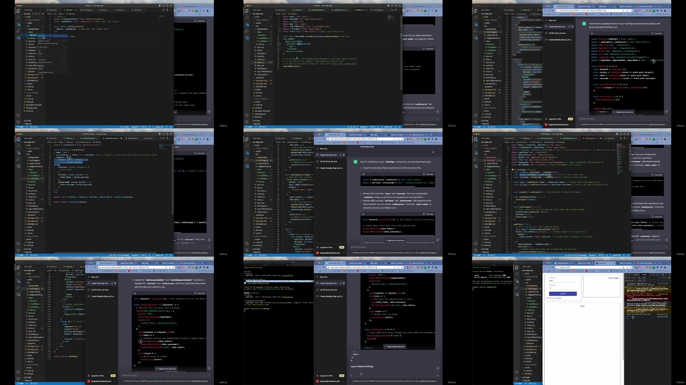Click LOG IN button on localhost page

tap(563, 294)
